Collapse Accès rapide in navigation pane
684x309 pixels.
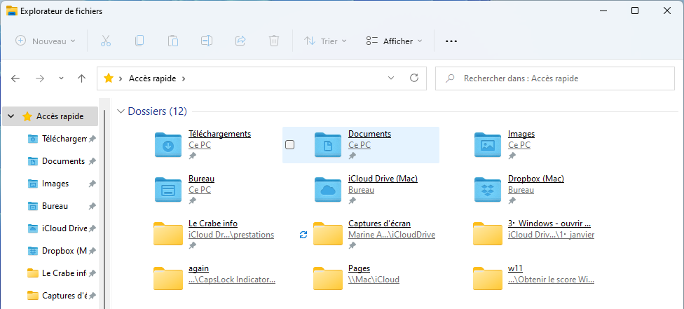[x=11, y=116]
